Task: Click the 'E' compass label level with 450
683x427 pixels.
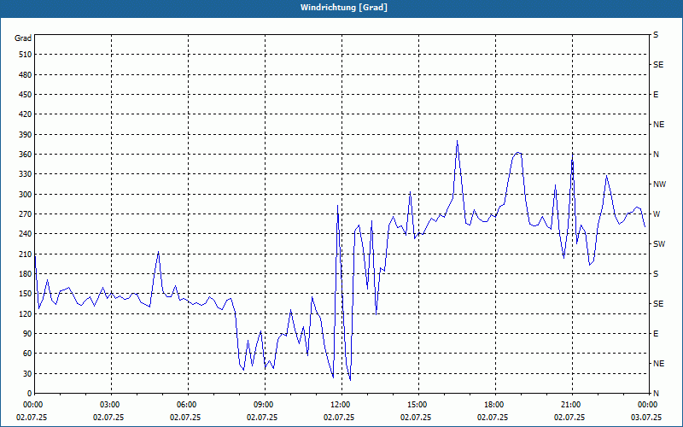Action: coord(656,95)
